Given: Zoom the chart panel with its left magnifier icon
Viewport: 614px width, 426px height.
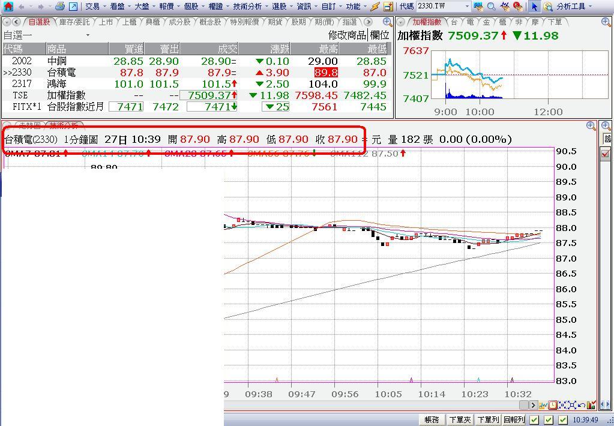Looking at the screenshot, I should tap(591, 125).
